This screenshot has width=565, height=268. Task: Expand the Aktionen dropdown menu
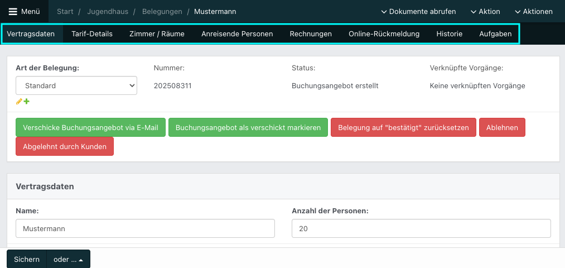point(534,12)
